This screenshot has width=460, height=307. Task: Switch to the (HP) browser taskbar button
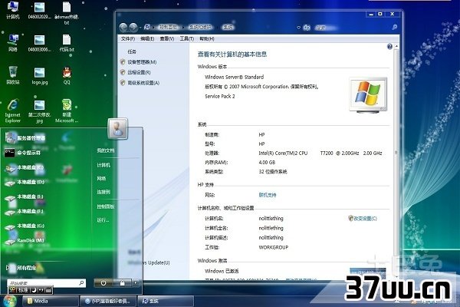(x=108, y=301)
